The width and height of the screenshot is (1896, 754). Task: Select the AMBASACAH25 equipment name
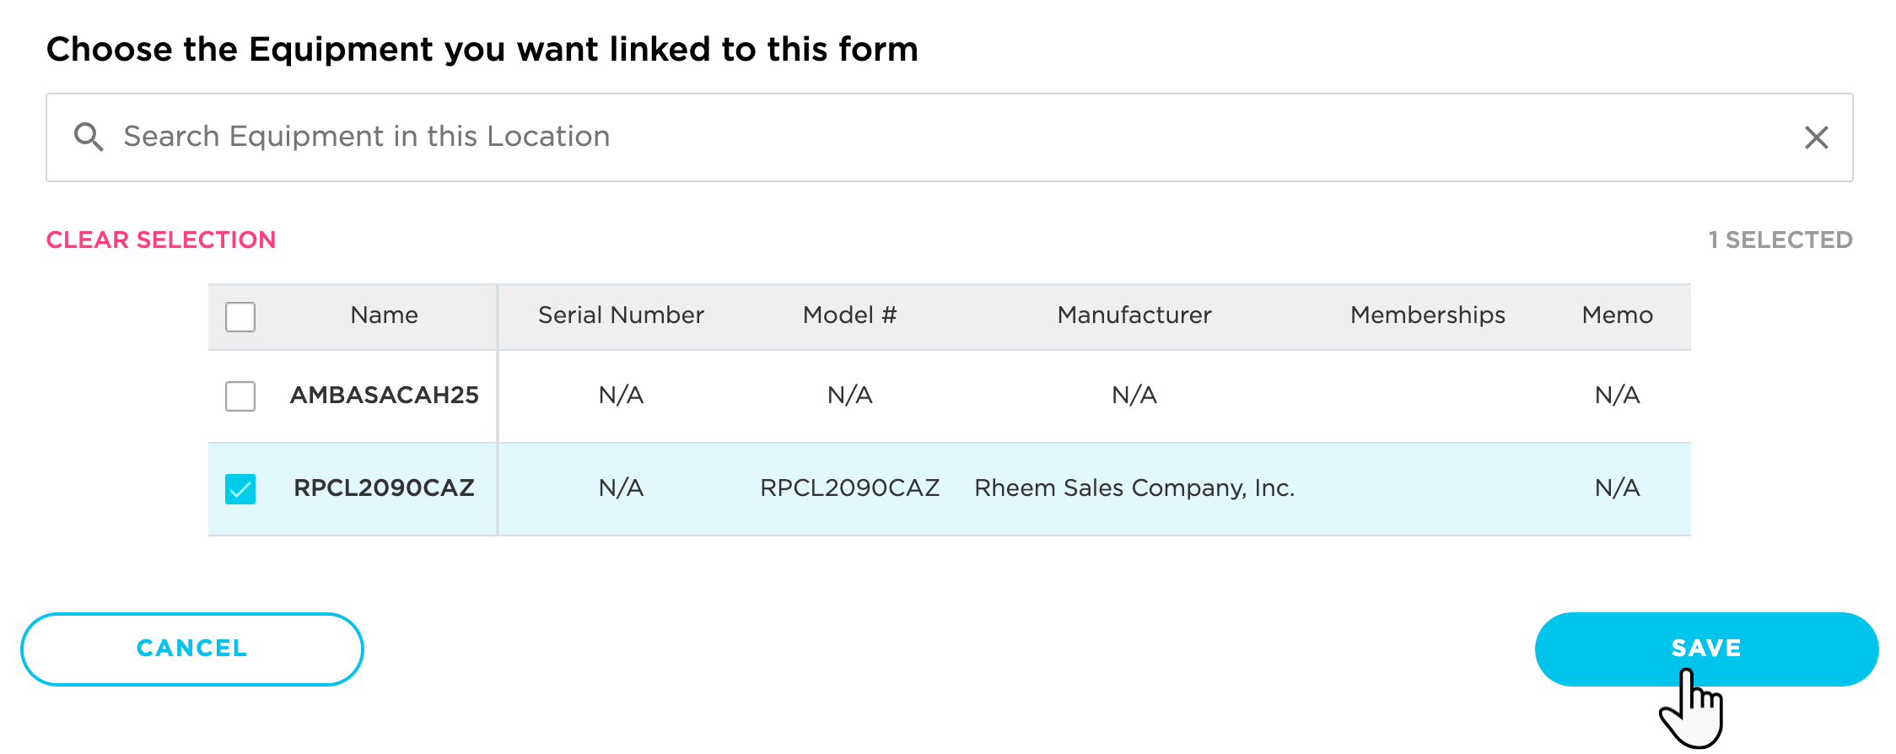384,395
